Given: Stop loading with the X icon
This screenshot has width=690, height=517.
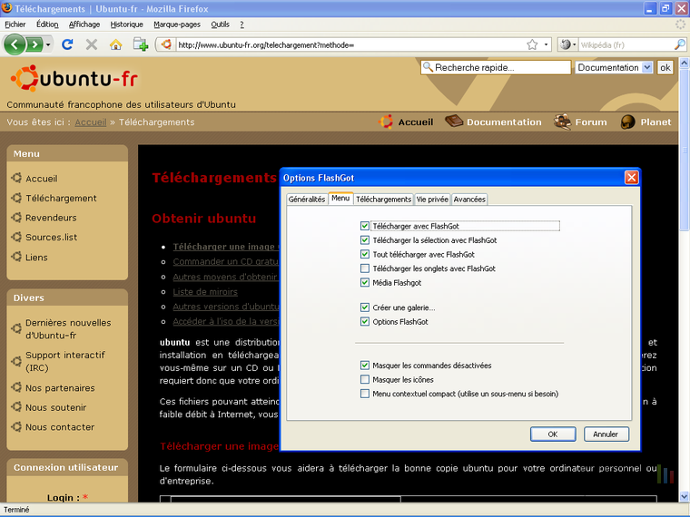Looking at the screenshot, I should pyautogui.click(x=92, y=44).
